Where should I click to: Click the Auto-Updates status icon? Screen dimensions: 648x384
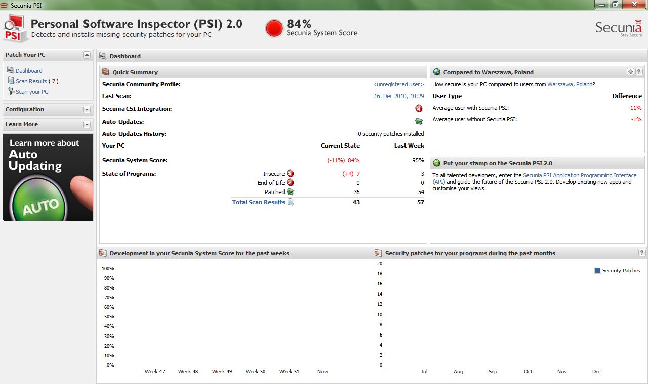click(419, 121)
